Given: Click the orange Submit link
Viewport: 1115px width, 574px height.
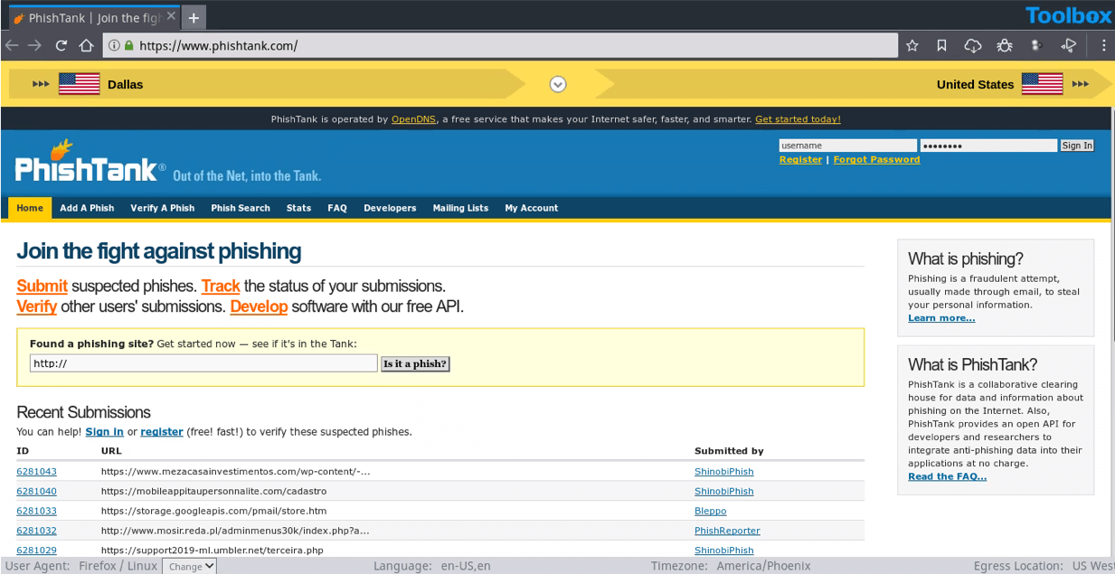Looking at the screenshot, I should (42, 287).
